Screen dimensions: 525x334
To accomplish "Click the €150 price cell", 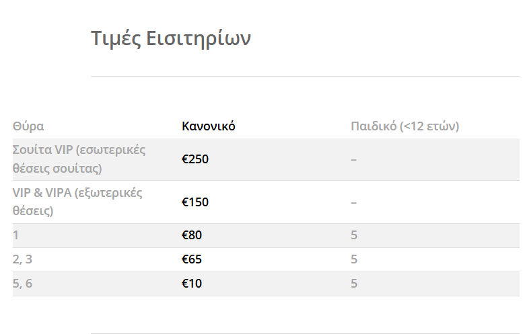I will [x=195, y=202].
